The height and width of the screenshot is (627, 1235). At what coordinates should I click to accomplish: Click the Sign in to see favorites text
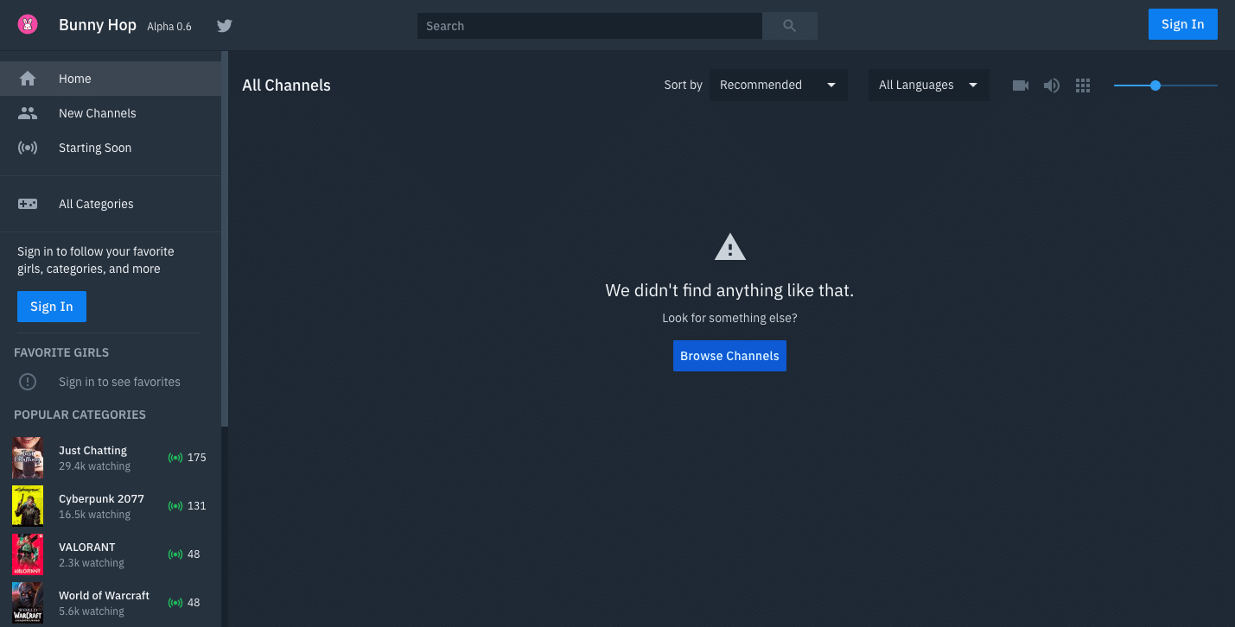coord(119,382)
